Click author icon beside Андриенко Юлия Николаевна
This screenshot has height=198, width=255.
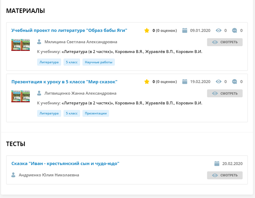[x=13, y=175]
